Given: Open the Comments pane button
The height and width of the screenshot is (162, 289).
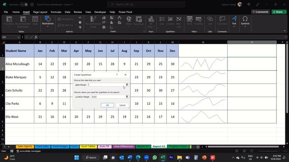Looking at the screenshot, I should (x=261, y=12).
